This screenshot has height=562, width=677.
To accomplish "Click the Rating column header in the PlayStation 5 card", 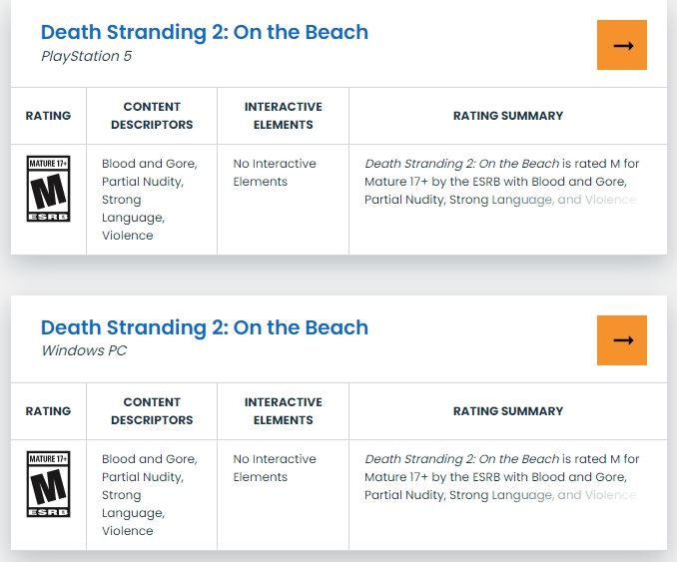I will tap(48, 116).
